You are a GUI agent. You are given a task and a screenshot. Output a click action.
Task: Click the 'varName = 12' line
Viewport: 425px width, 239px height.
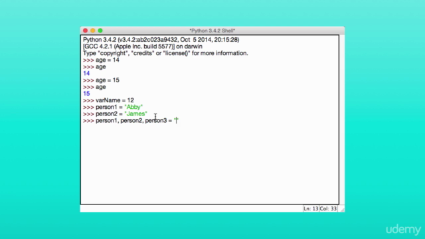(115, 100)
